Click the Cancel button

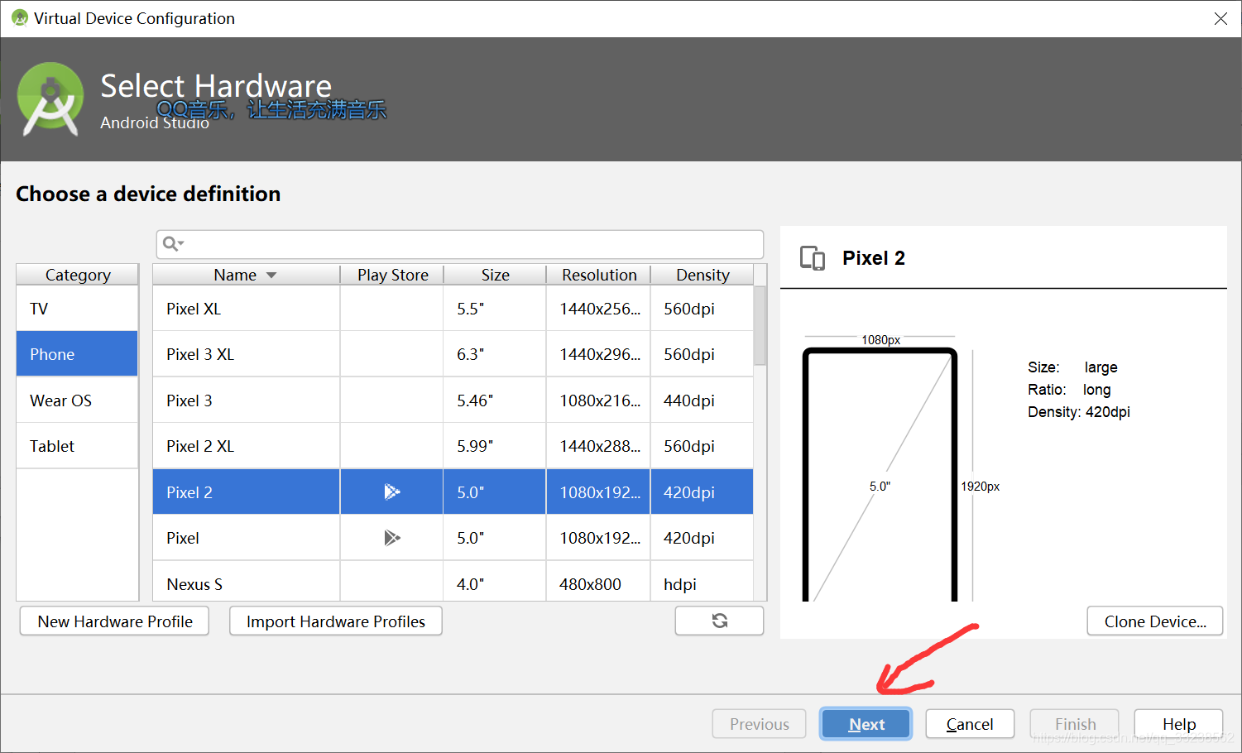(x=970, y=724)
